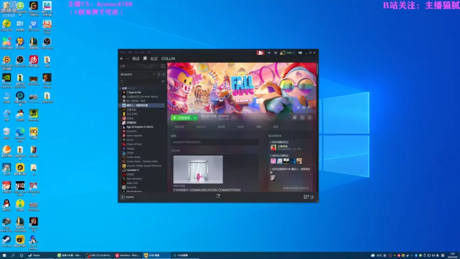Screen dimensions: 460x259
Task: Favorite Fall Guys with star icon
Action: tap(309, 118)
